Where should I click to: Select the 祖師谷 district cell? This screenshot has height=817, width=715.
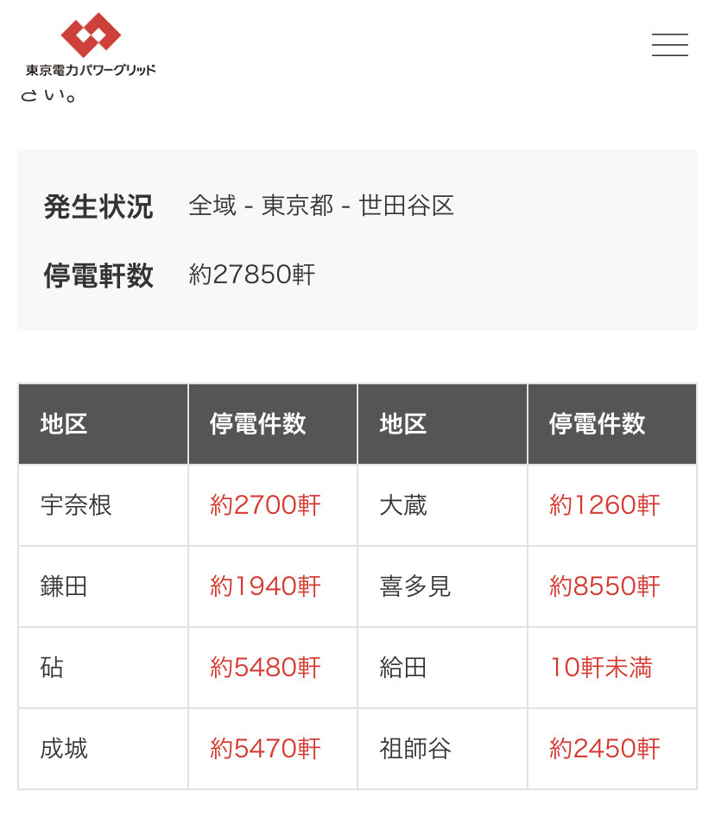(x=442, y=749)
